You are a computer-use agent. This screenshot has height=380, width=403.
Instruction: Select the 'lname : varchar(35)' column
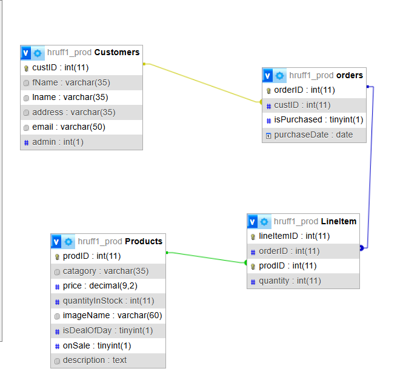coord(81,98)
